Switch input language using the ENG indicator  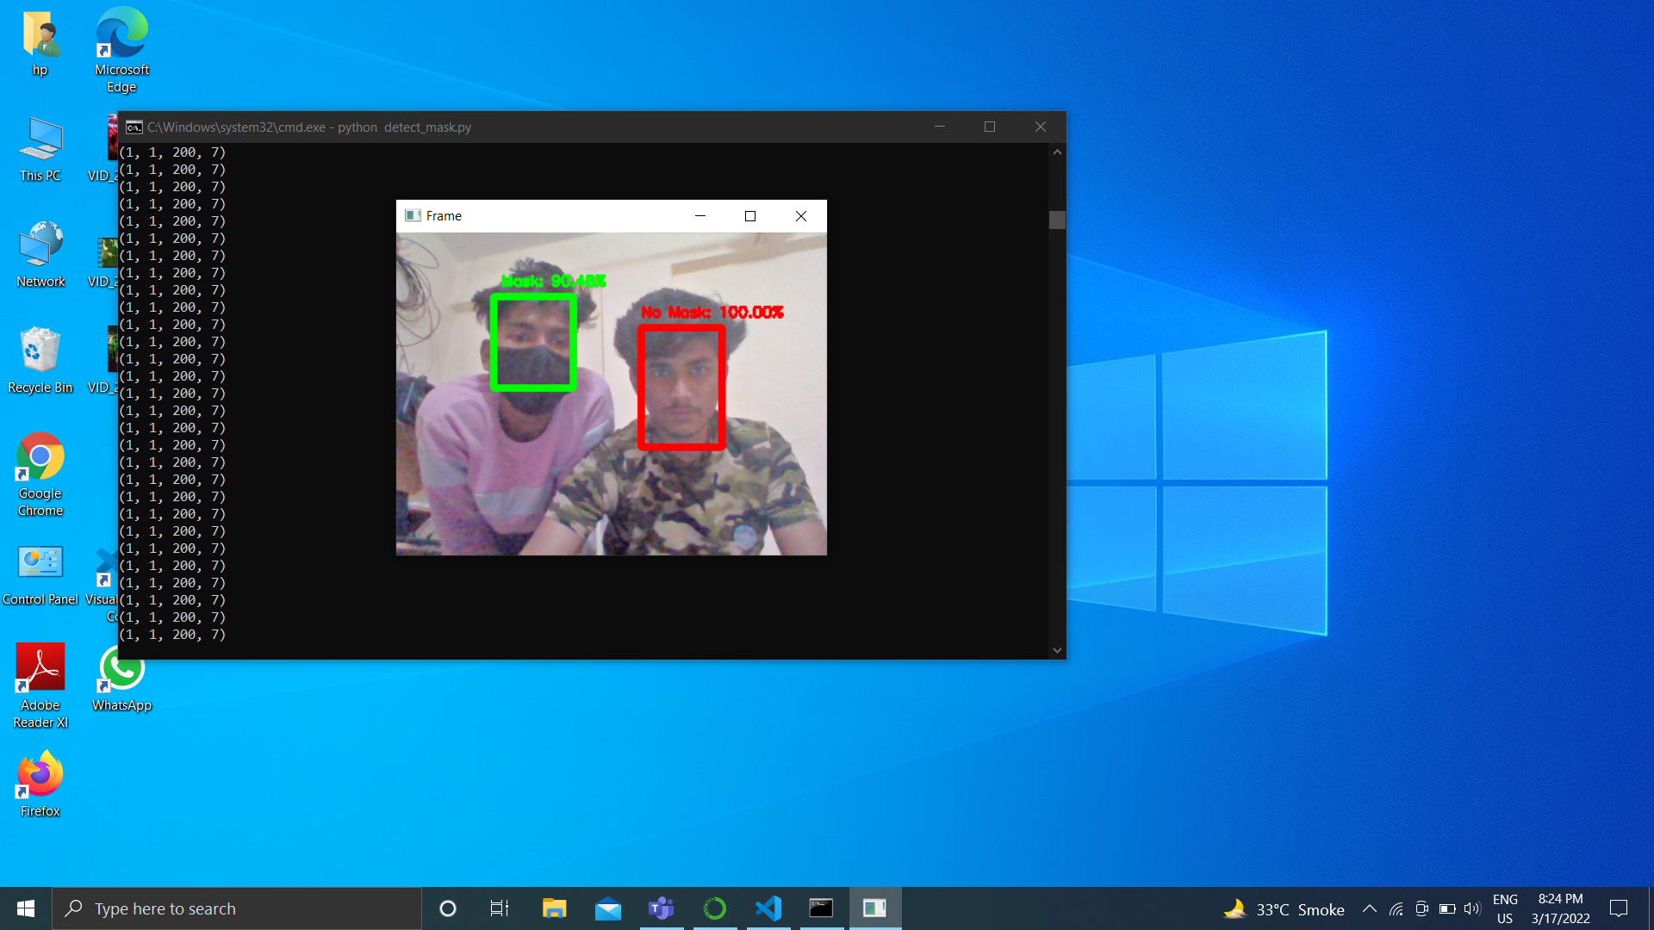(1504, 908)
